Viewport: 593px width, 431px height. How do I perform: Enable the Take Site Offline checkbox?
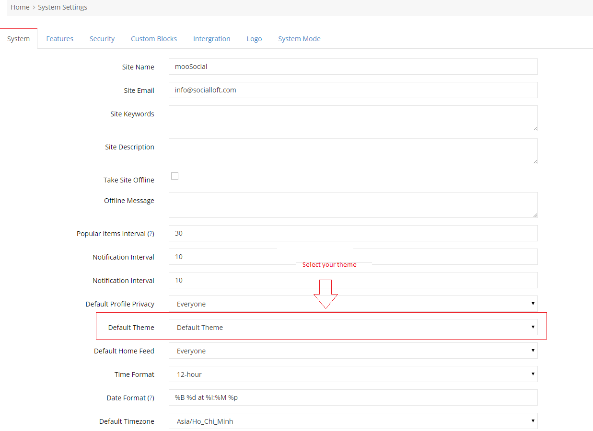pos(175,176)
